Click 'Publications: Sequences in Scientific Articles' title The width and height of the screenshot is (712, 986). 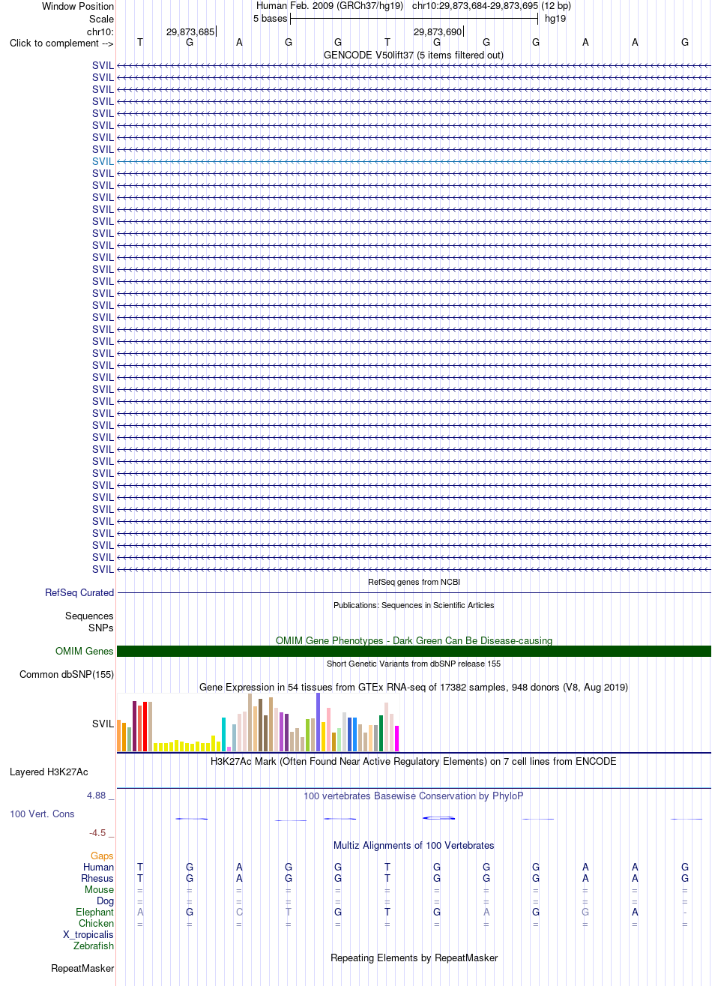tap(414, 605)
